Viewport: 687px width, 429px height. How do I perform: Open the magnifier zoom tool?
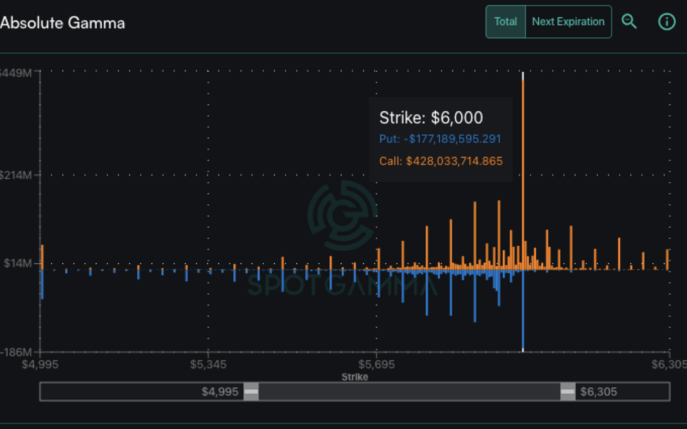point(629,22)
